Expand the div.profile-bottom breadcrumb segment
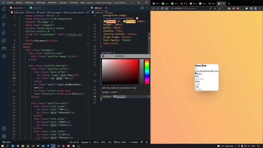This screenshot has height=148, width=263. pyautogui.click(x=74, y=13)
